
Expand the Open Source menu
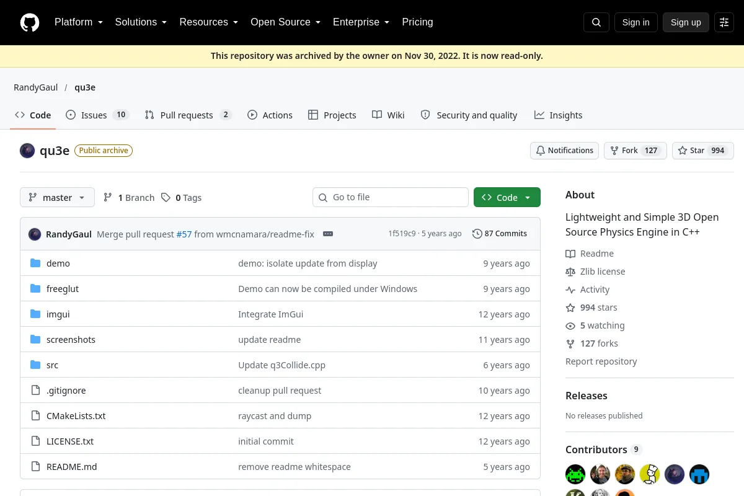(x=286, y=22)
